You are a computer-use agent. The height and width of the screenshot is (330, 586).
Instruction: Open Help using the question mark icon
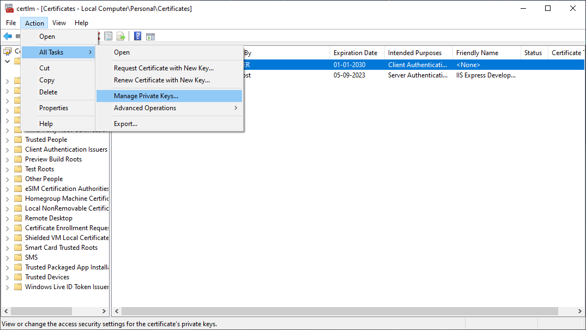click(x=137, y=36)
